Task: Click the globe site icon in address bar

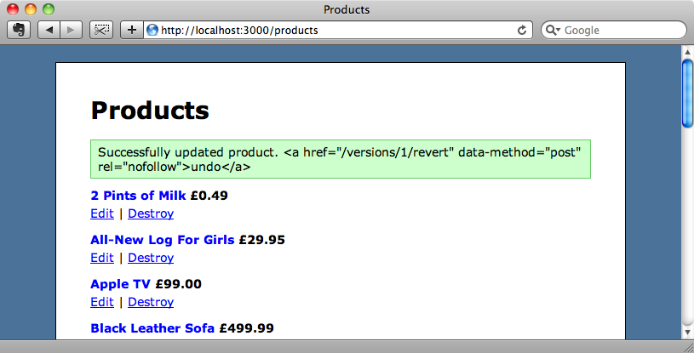Action: pos(152,30)
